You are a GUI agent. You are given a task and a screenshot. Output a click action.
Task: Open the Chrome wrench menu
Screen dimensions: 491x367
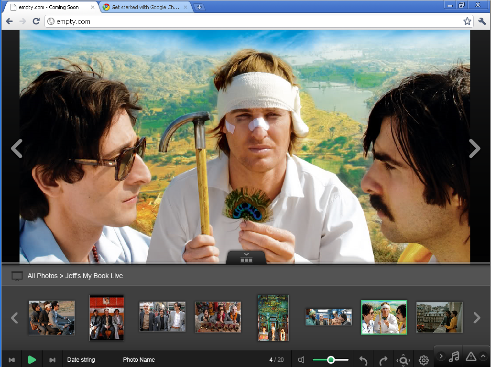tap(482, 22)
